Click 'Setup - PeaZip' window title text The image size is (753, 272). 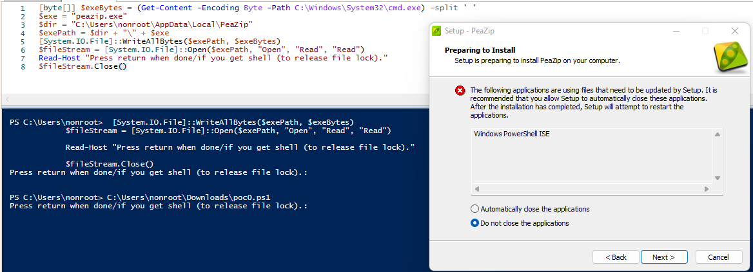pyautogui.click(x=469, y=31)
